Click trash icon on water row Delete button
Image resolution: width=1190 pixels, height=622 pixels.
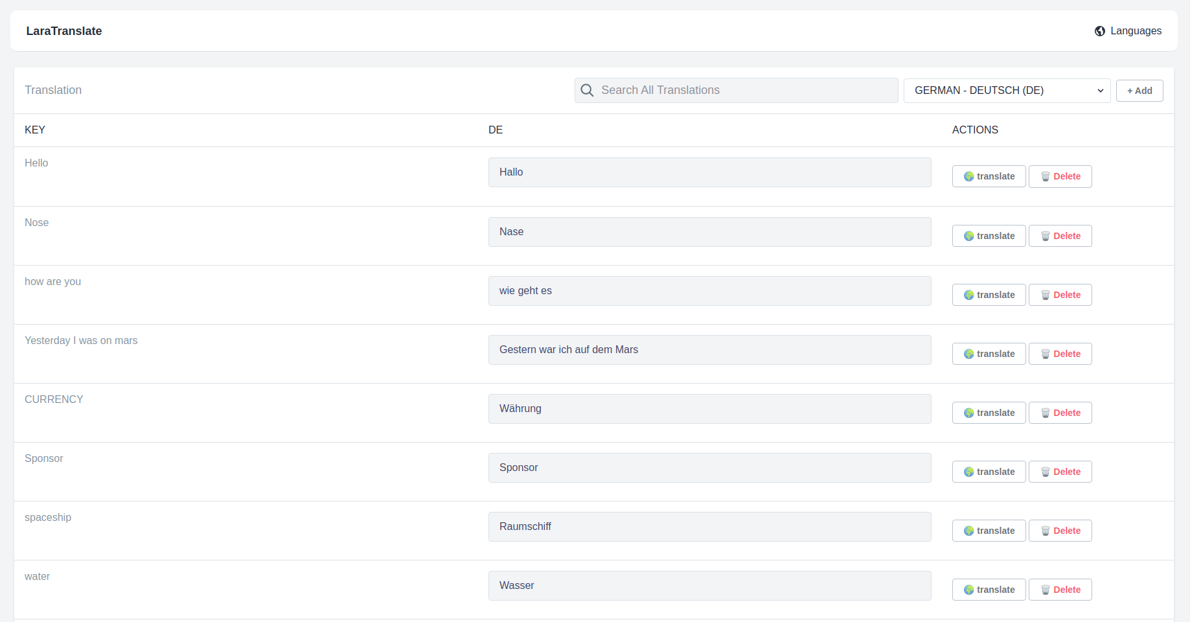point(1046,590)
